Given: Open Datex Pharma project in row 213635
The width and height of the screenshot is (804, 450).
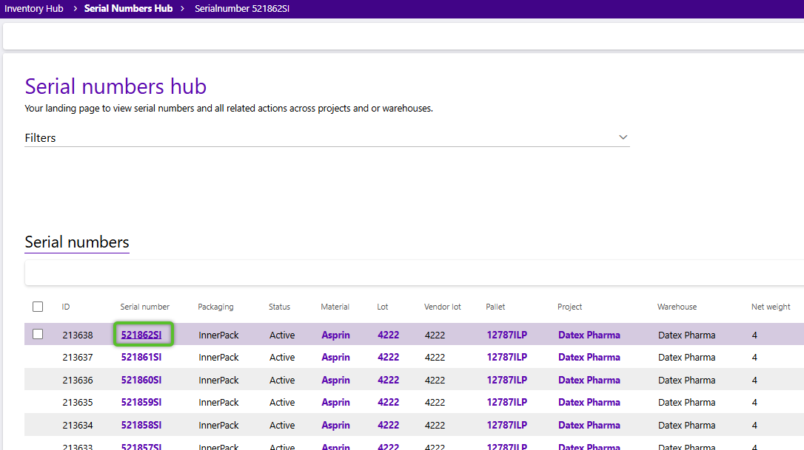Looking at the screenshot, I should 589,403.
